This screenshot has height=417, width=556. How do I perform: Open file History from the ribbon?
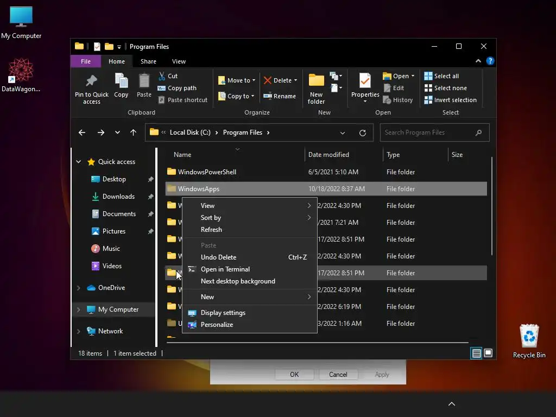pyautogui.click(x=398, y=100)
